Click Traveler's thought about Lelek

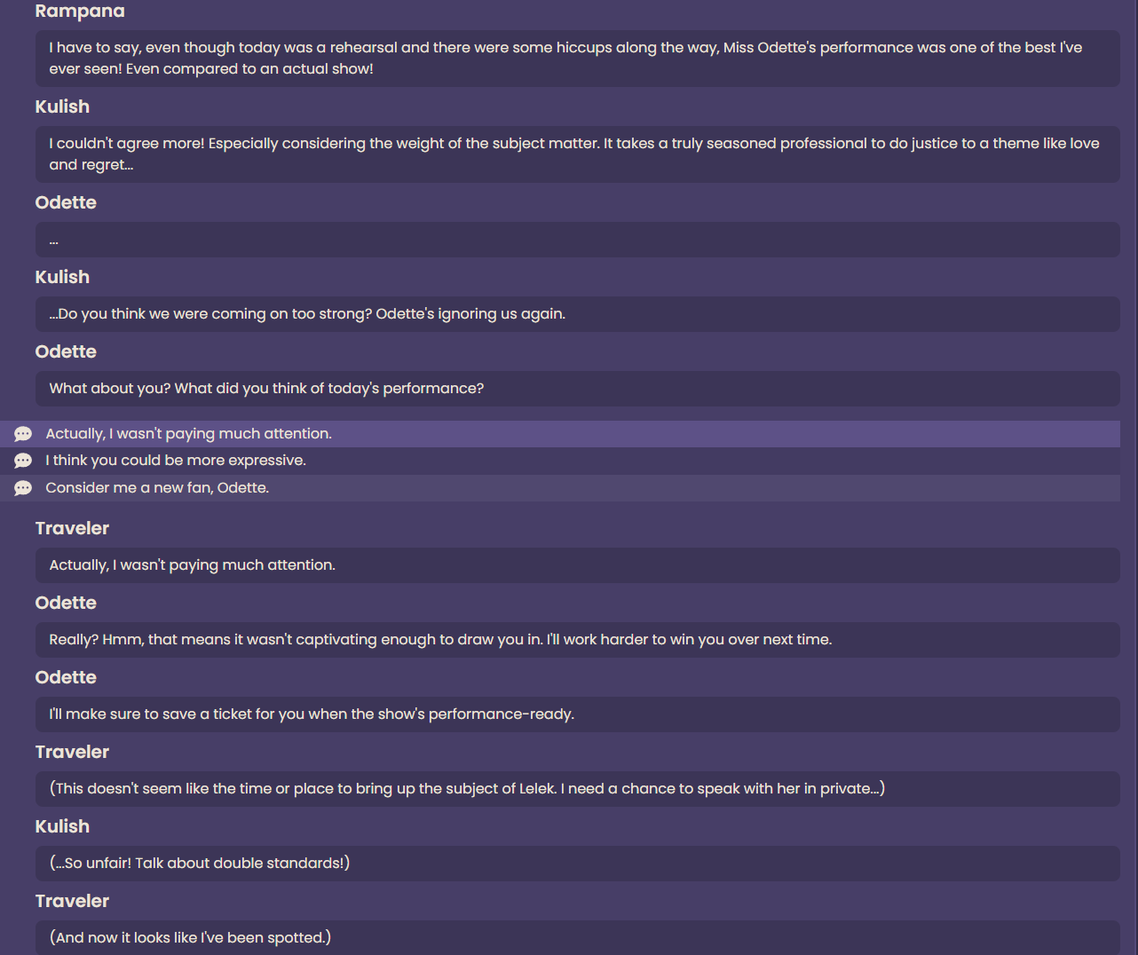tap(578, 789)
